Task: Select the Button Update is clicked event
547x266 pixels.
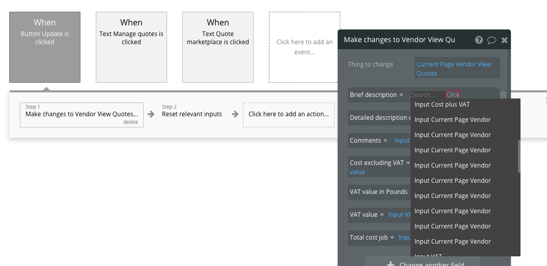Action: click(45, 47)
